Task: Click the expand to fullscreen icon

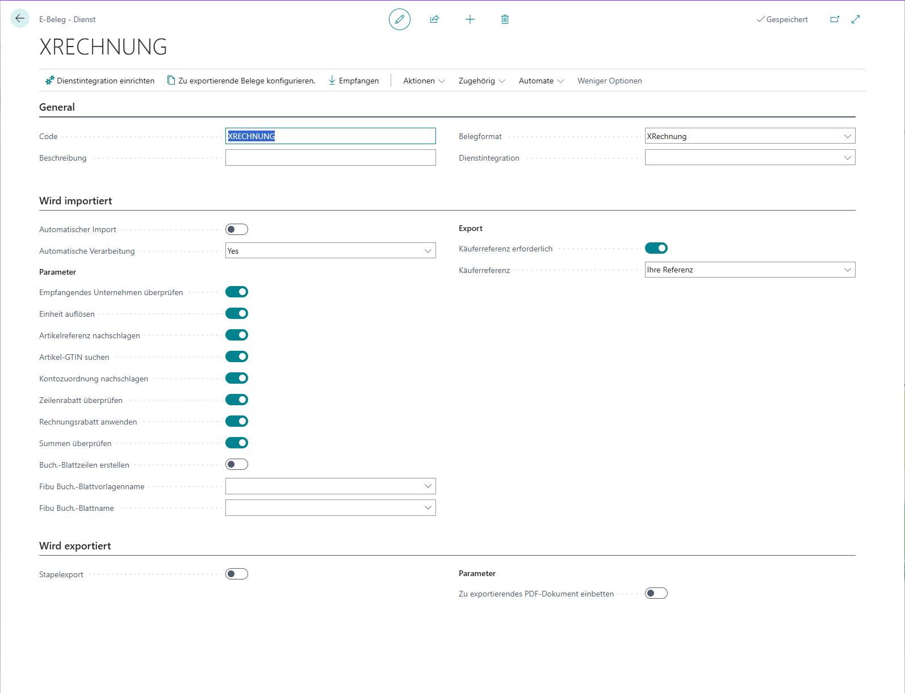Action: (856, 19)
